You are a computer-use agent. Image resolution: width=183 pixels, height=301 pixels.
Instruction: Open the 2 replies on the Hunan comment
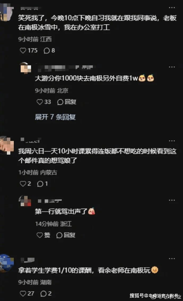[x=46, y=293]
